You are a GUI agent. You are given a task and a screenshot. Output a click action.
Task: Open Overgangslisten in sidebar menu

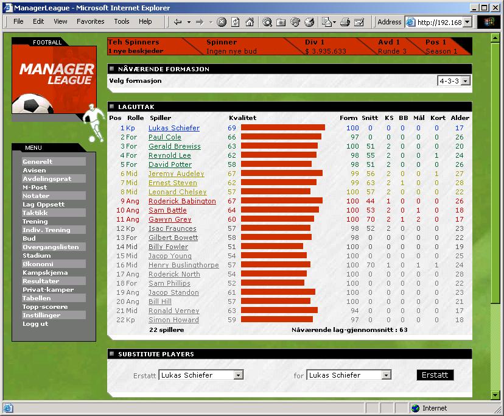[51, 247]
